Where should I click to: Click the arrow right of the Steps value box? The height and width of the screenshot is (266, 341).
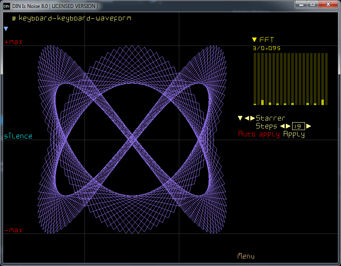click(x=308, y=126)
